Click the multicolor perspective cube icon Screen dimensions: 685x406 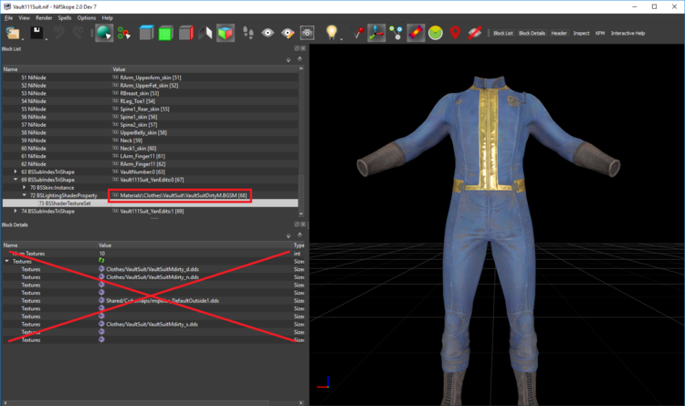[226, 33]
